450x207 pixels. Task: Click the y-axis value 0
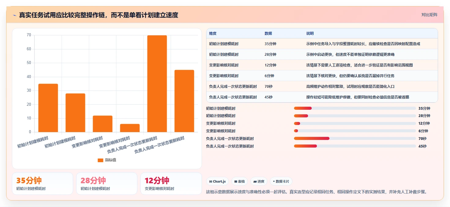point(30,132)
